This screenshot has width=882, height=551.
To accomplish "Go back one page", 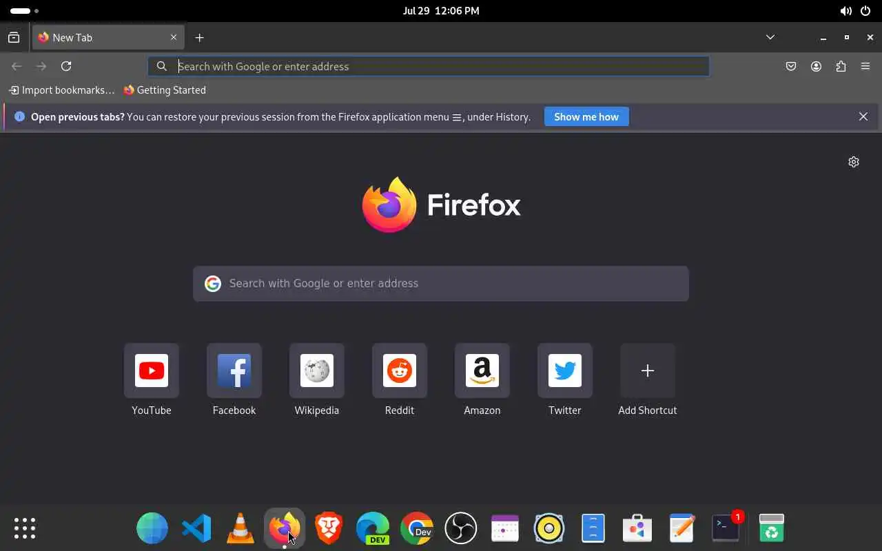I will (17, 66).
